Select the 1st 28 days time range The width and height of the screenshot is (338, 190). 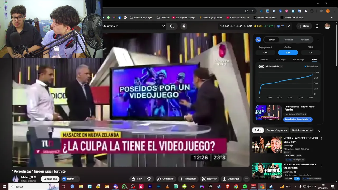click(299, 60)
